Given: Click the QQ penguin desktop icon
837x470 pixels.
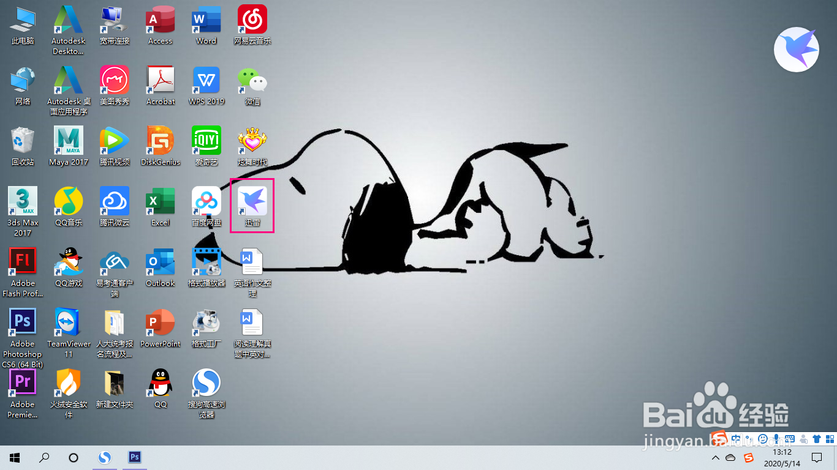Looking at the screenshot, I should [161, 389].
